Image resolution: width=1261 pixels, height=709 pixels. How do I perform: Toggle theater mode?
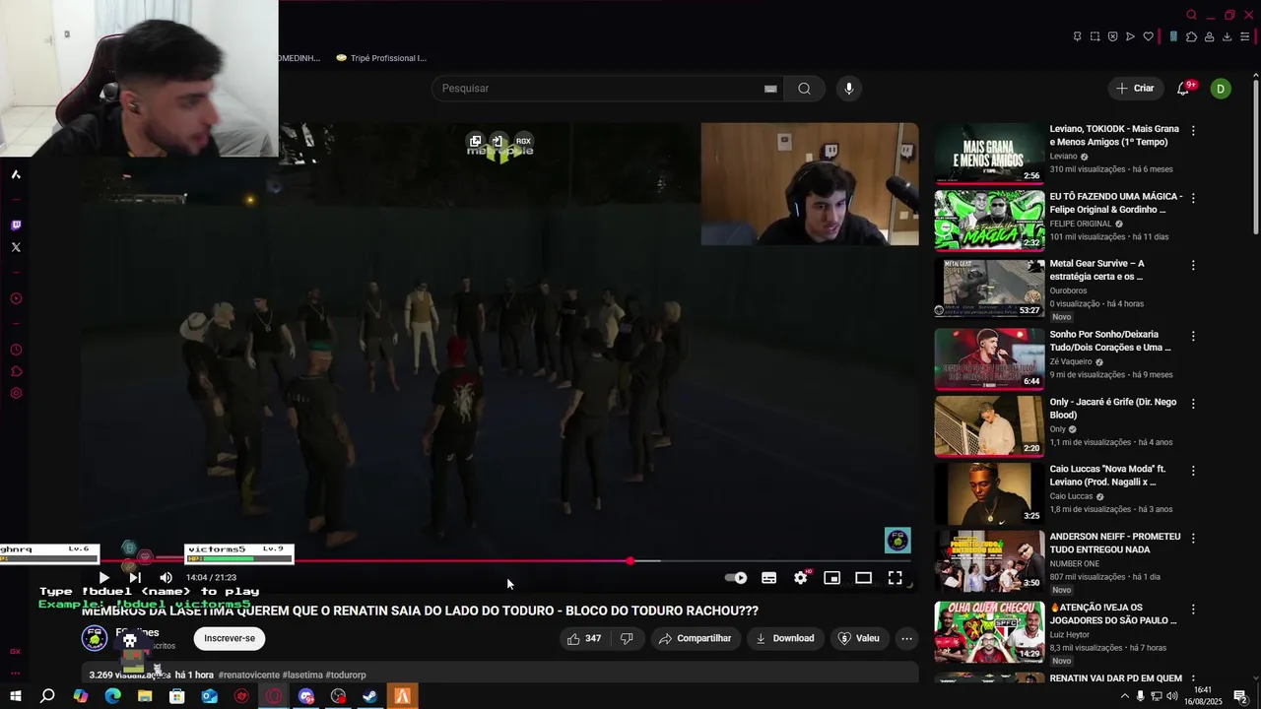864,578
